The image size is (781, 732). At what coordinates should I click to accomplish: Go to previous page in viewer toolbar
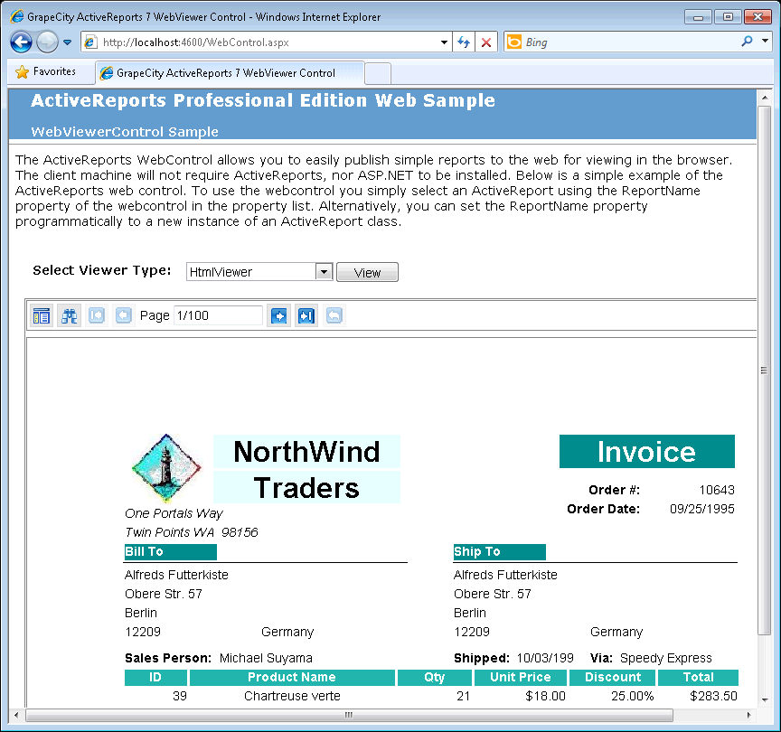click(124, 315)
